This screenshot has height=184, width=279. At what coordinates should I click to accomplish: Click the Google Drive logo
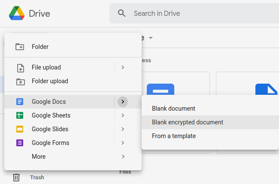(16, 13)
